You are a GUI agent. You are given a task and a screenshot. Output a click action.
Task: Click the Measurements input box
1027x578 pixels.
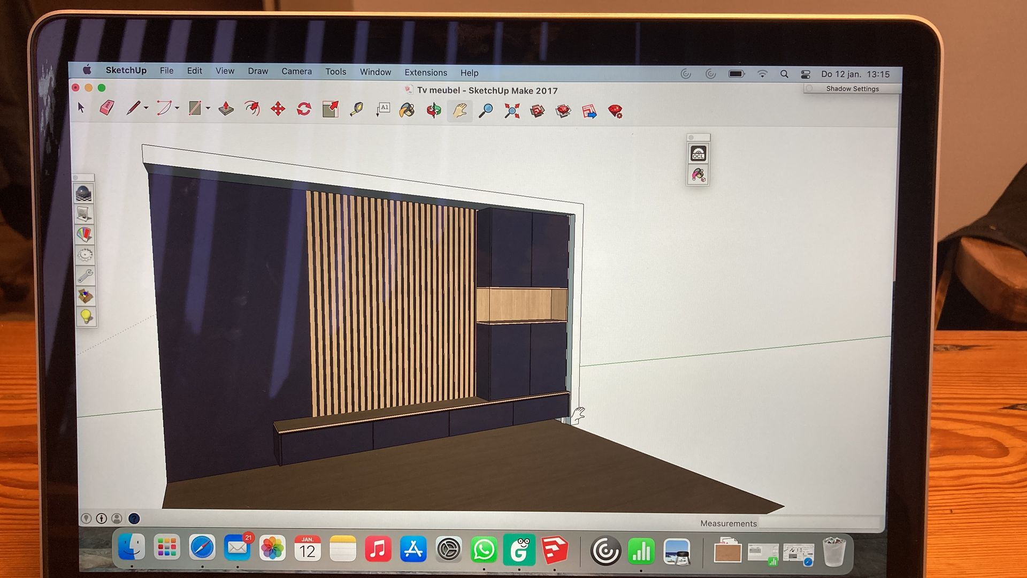point(818,523)
